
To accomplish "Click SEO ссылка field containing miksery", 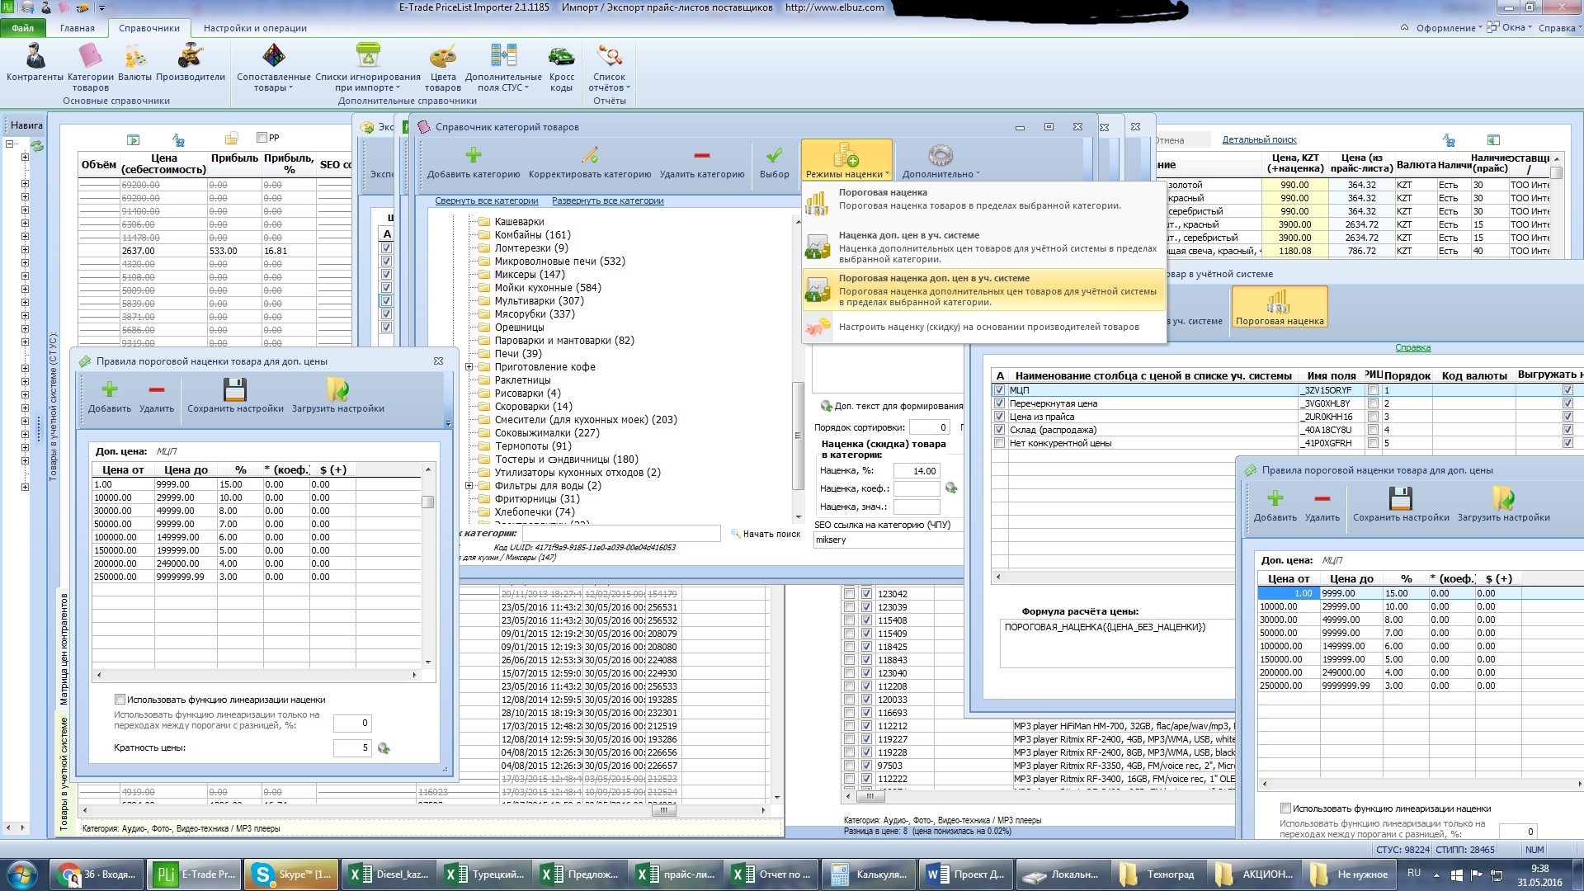I will pos(888,540).
